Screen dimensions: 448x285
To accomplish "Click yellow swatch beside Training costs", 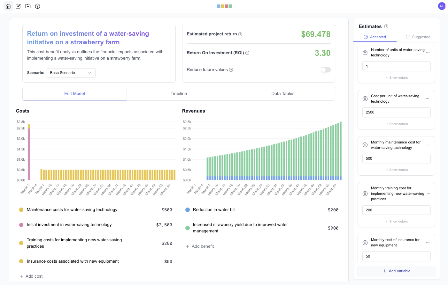I will [21, 243].
